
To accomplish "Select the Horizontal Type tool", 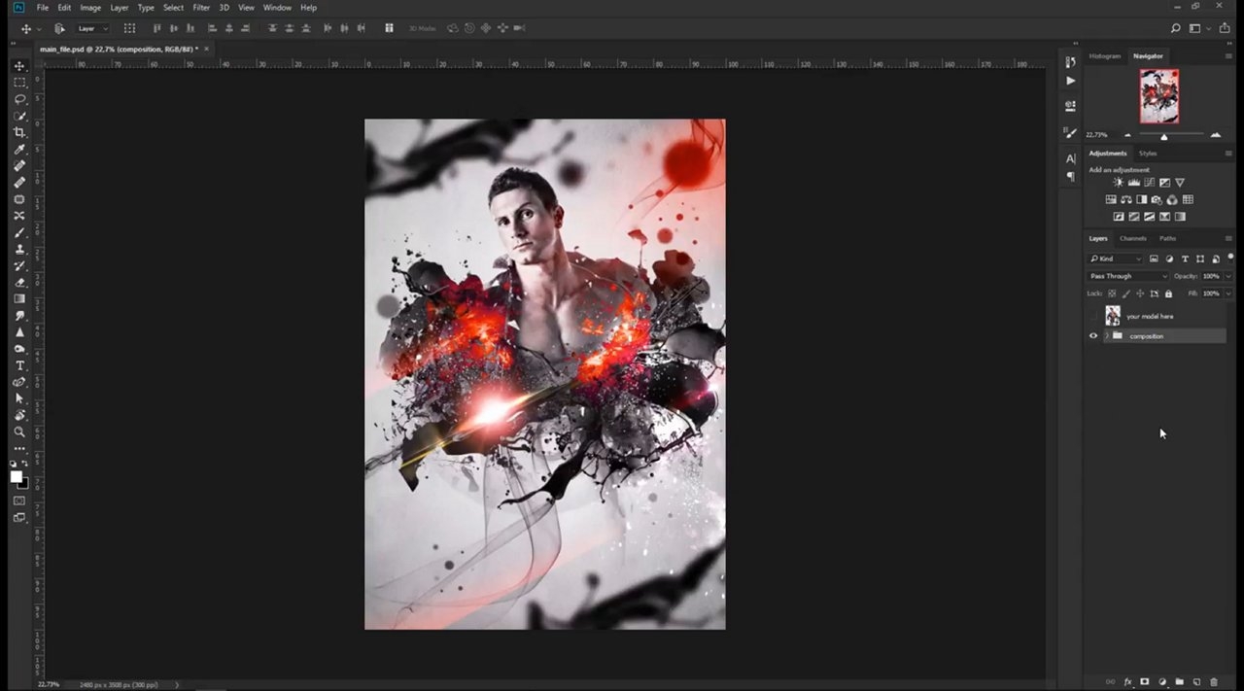I will (19, 365).
